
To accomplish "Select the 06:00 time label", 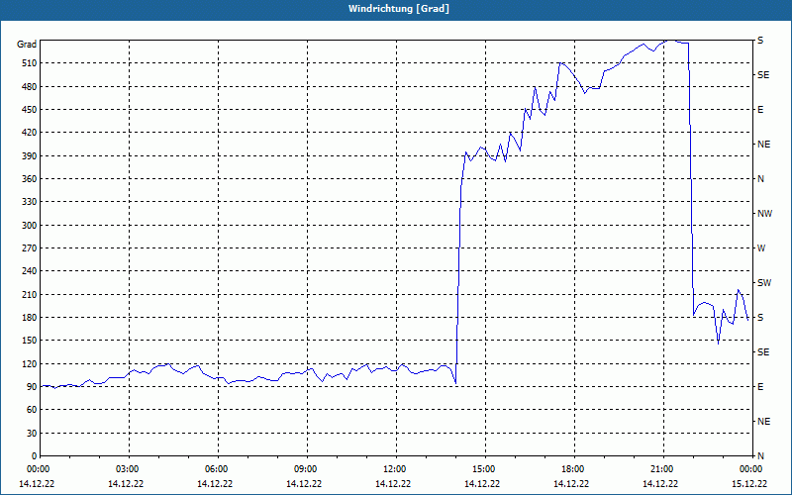I will click(x=218, y=469).
